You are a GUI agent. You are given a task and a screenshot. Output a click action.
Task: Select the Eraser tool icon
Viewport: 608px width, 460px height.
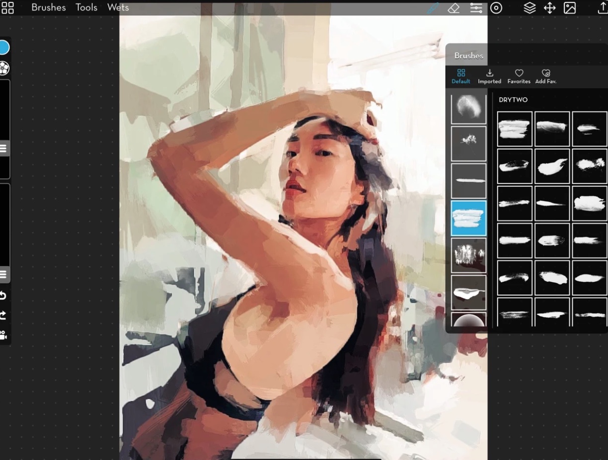(454, 8)
